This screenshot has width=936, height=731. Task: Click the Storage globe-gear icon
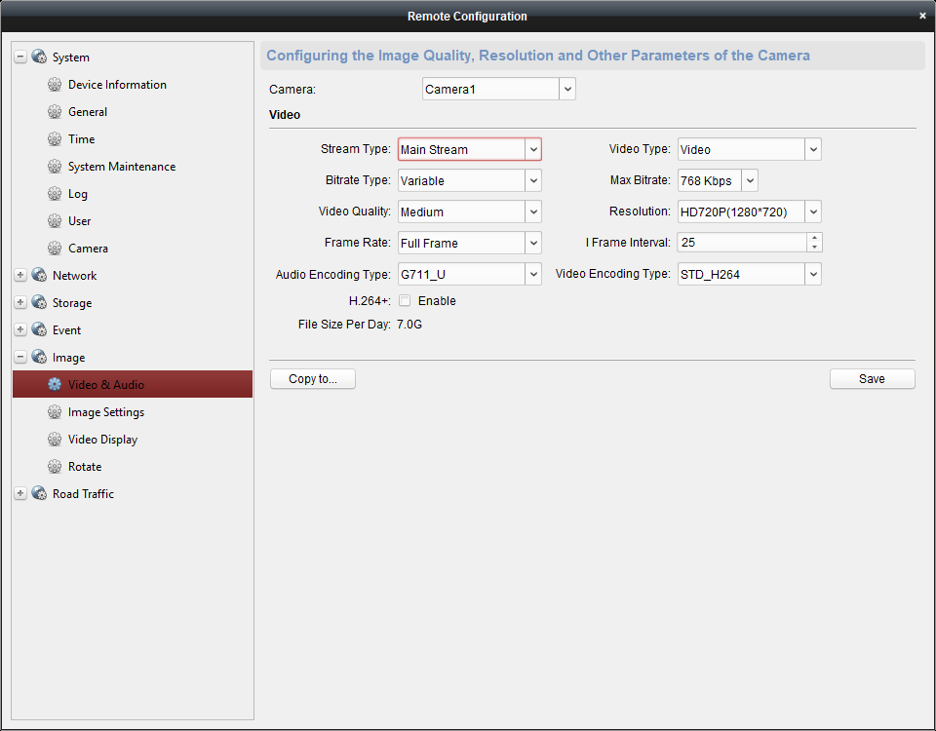click(x=39, y=303)
